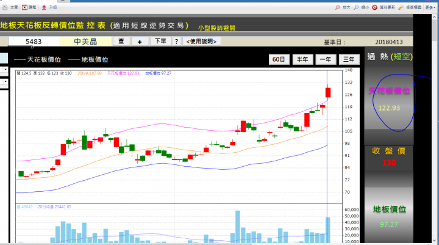
Task: Click the ceiling price value 122.93 in side panel
Action: pos(389,108)
